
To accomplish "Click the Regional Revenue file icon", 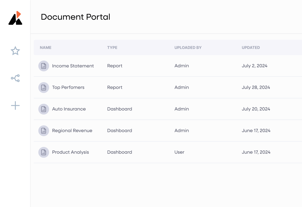I will 44,131.
